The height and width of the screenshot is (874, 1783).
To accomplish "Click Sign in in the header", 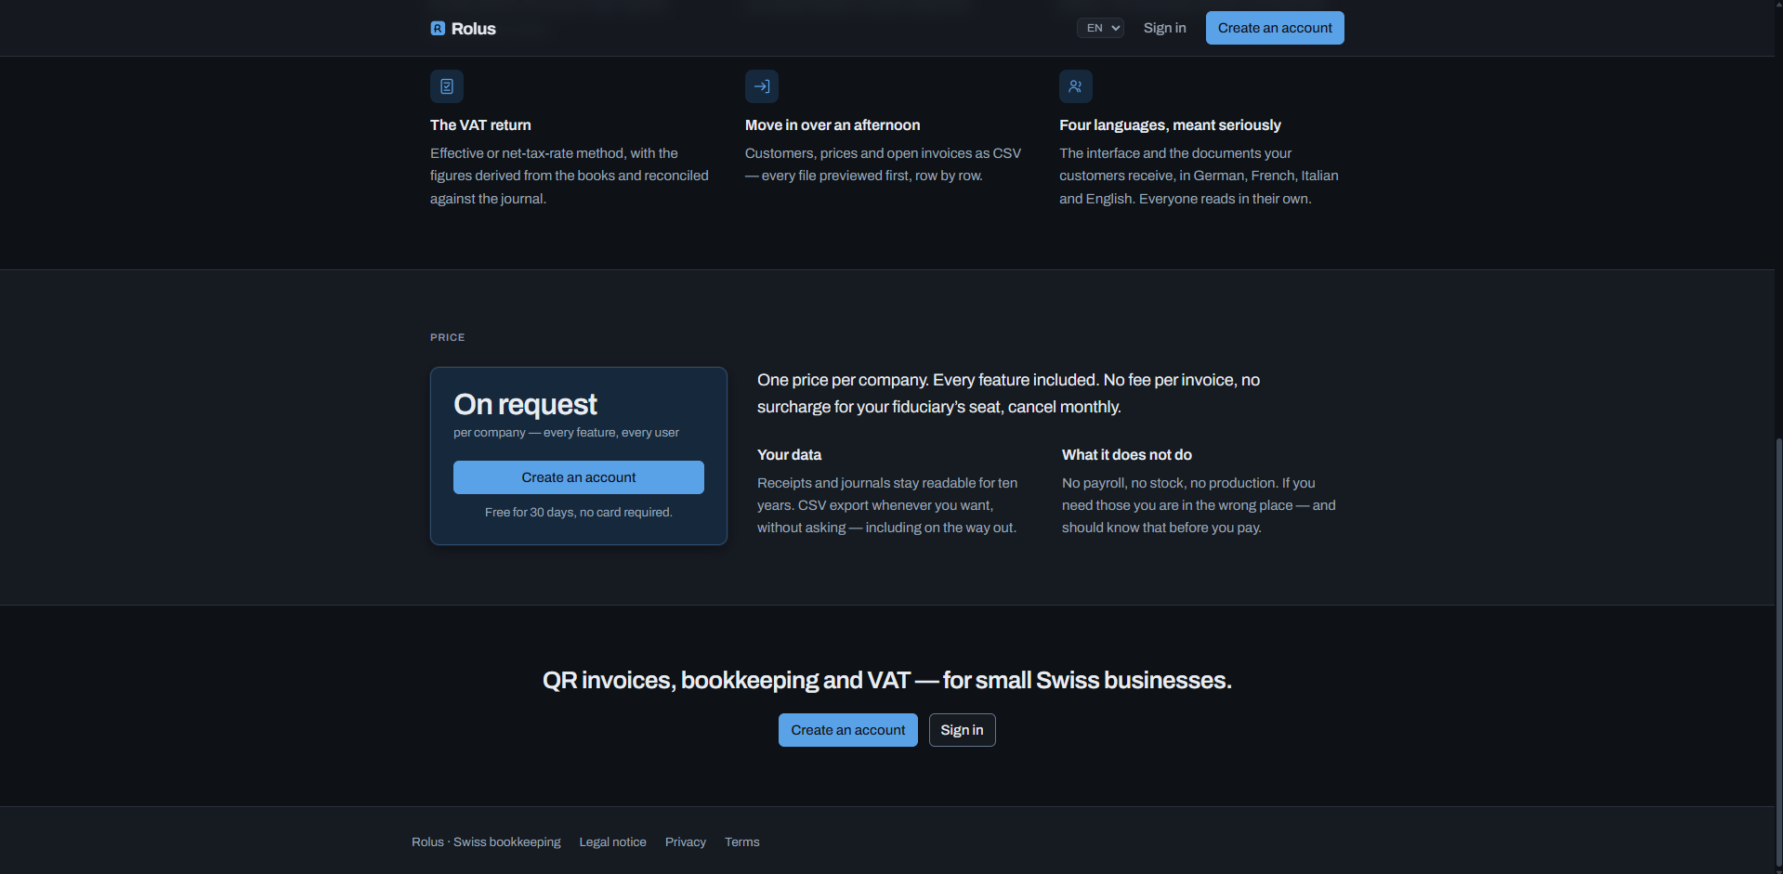I will 1164,28.
